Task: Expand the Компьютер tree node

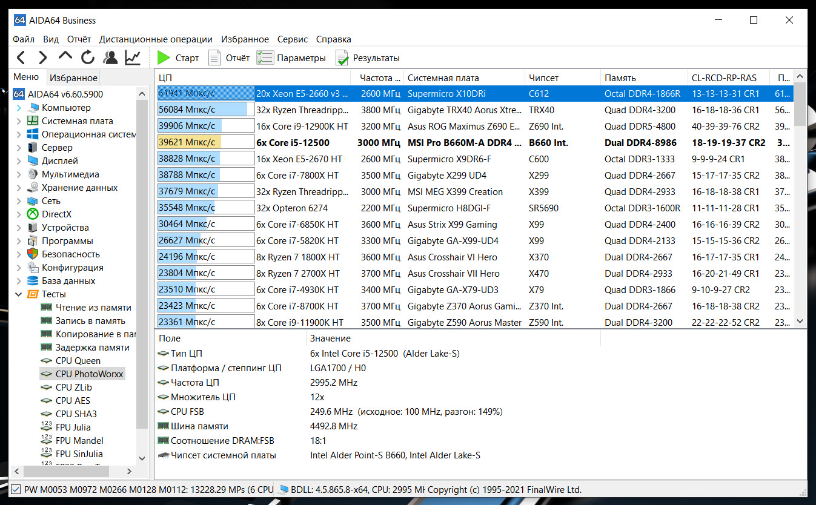Action: click(x=19, y=108)
